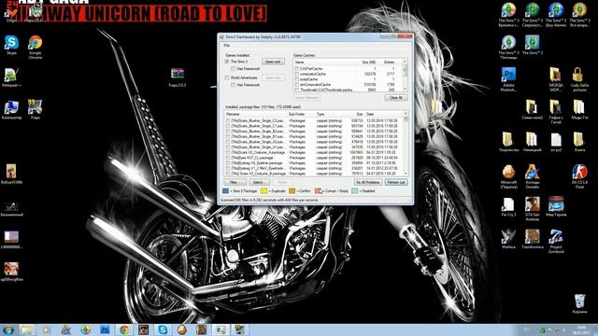Check the scriptCache cache entry
Viewport: 598px width, 336px height.
pyautogui.click(x=297, y=79)
